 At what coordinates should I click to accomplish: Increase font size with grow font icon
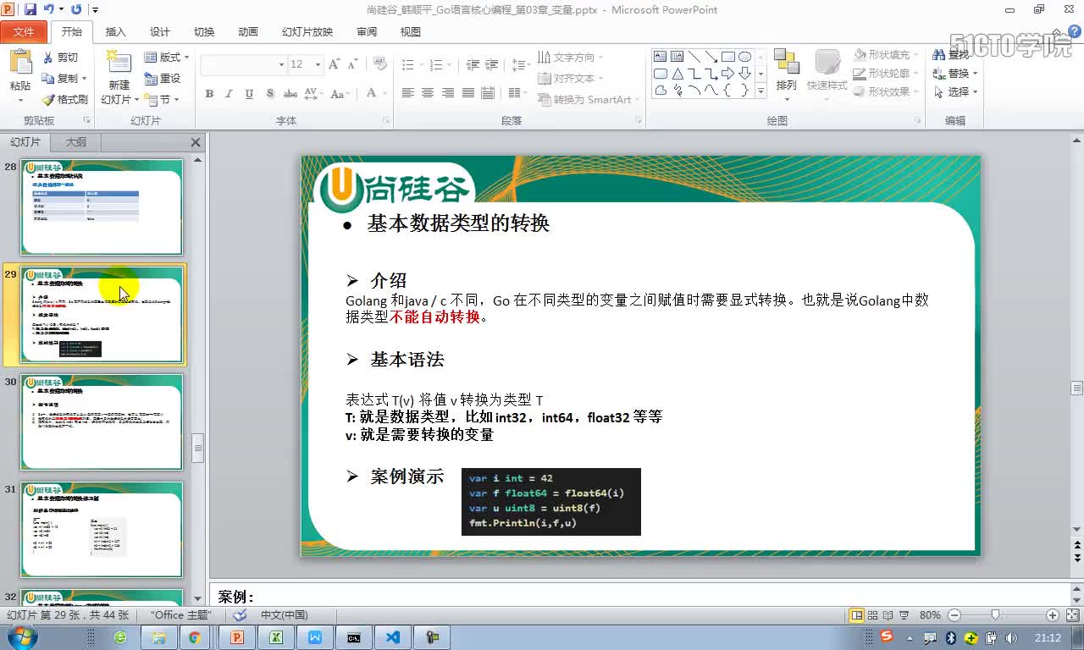(x=334, y=64)
